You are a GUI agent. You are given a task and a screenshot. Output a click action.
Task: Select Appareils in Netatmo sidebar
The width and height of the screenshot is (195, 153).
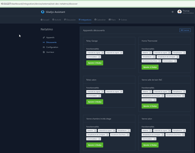click(x=49, y=37)
